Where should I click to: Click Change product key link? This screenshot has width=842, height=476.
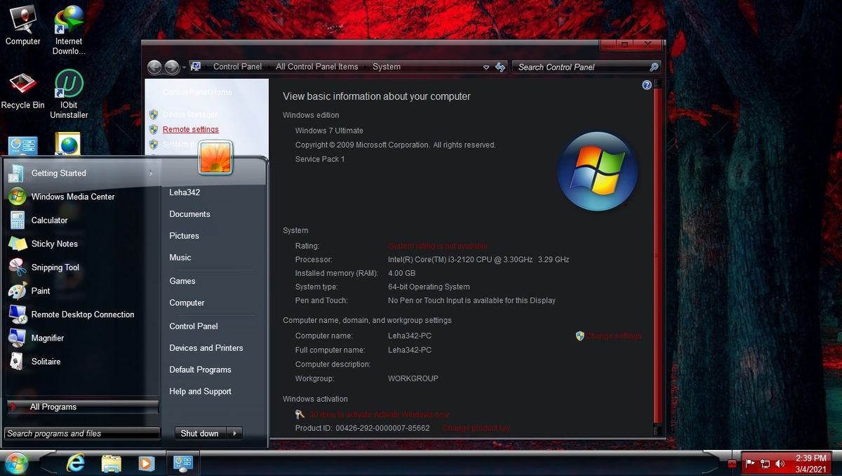(476, 428)
